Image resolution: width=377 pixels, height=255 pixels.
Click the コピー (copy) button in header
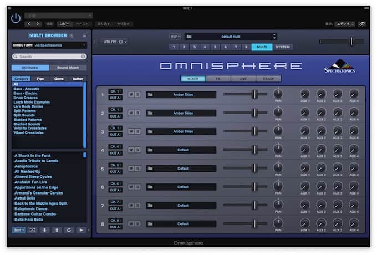pos(64,24)
